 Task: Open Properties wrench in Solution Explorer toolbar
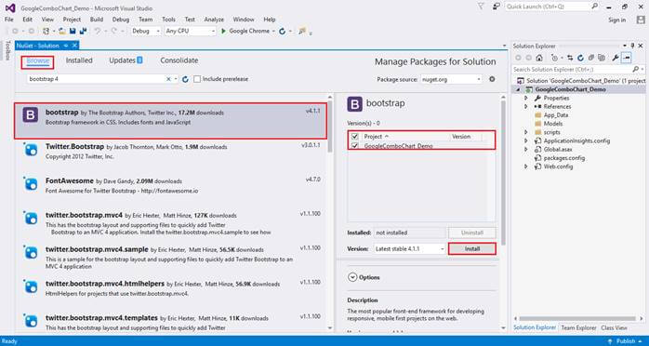click(616, 58)
